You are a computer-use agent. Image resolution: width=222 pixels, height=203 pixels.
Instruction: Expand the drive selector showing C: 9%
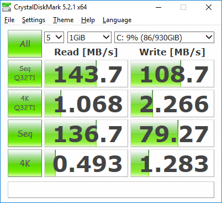(x=165, y=38)
